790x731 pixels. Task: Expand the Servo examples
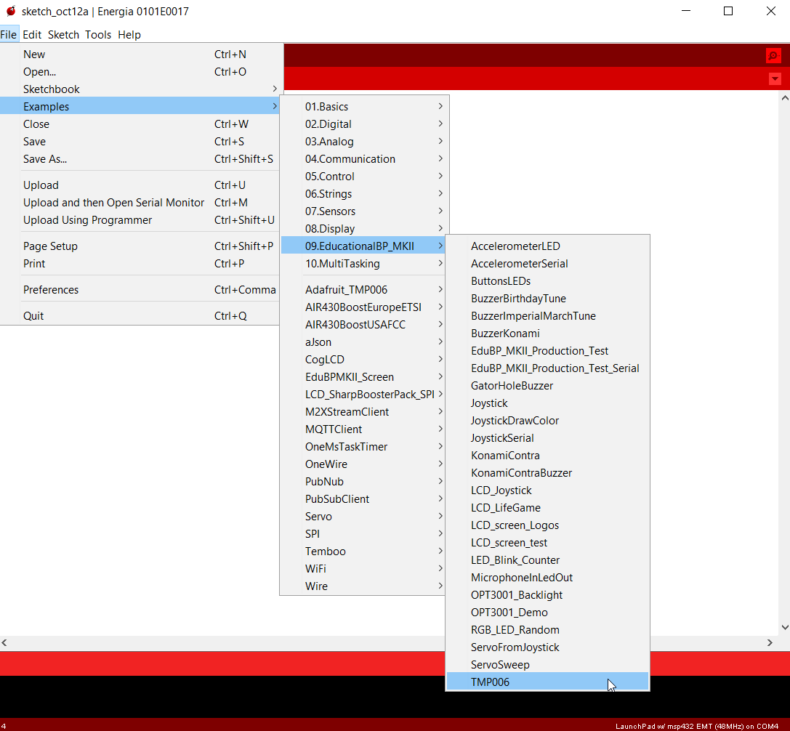pos(363,517)
